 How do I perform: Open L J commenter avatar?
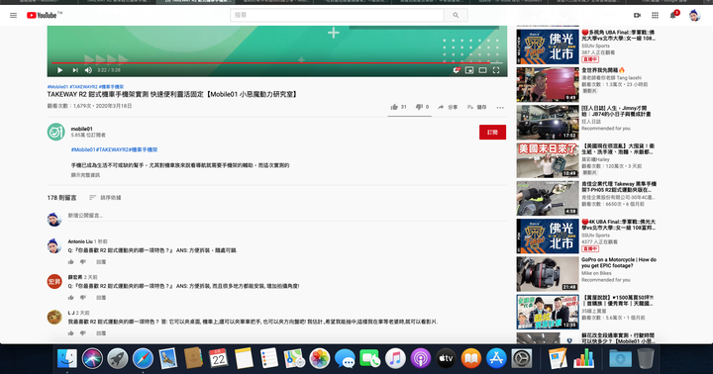(54, 317)
